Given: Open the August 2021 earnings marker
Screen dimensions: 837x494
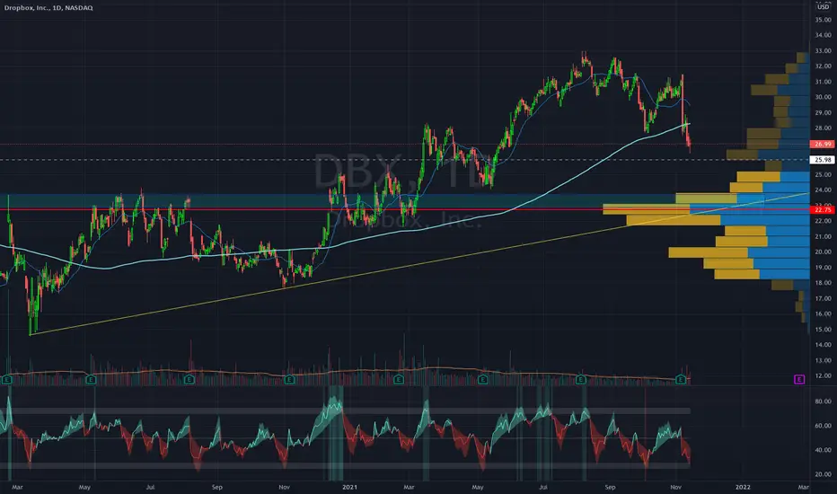Looking at the screenshot, I should tap(581, 380).
